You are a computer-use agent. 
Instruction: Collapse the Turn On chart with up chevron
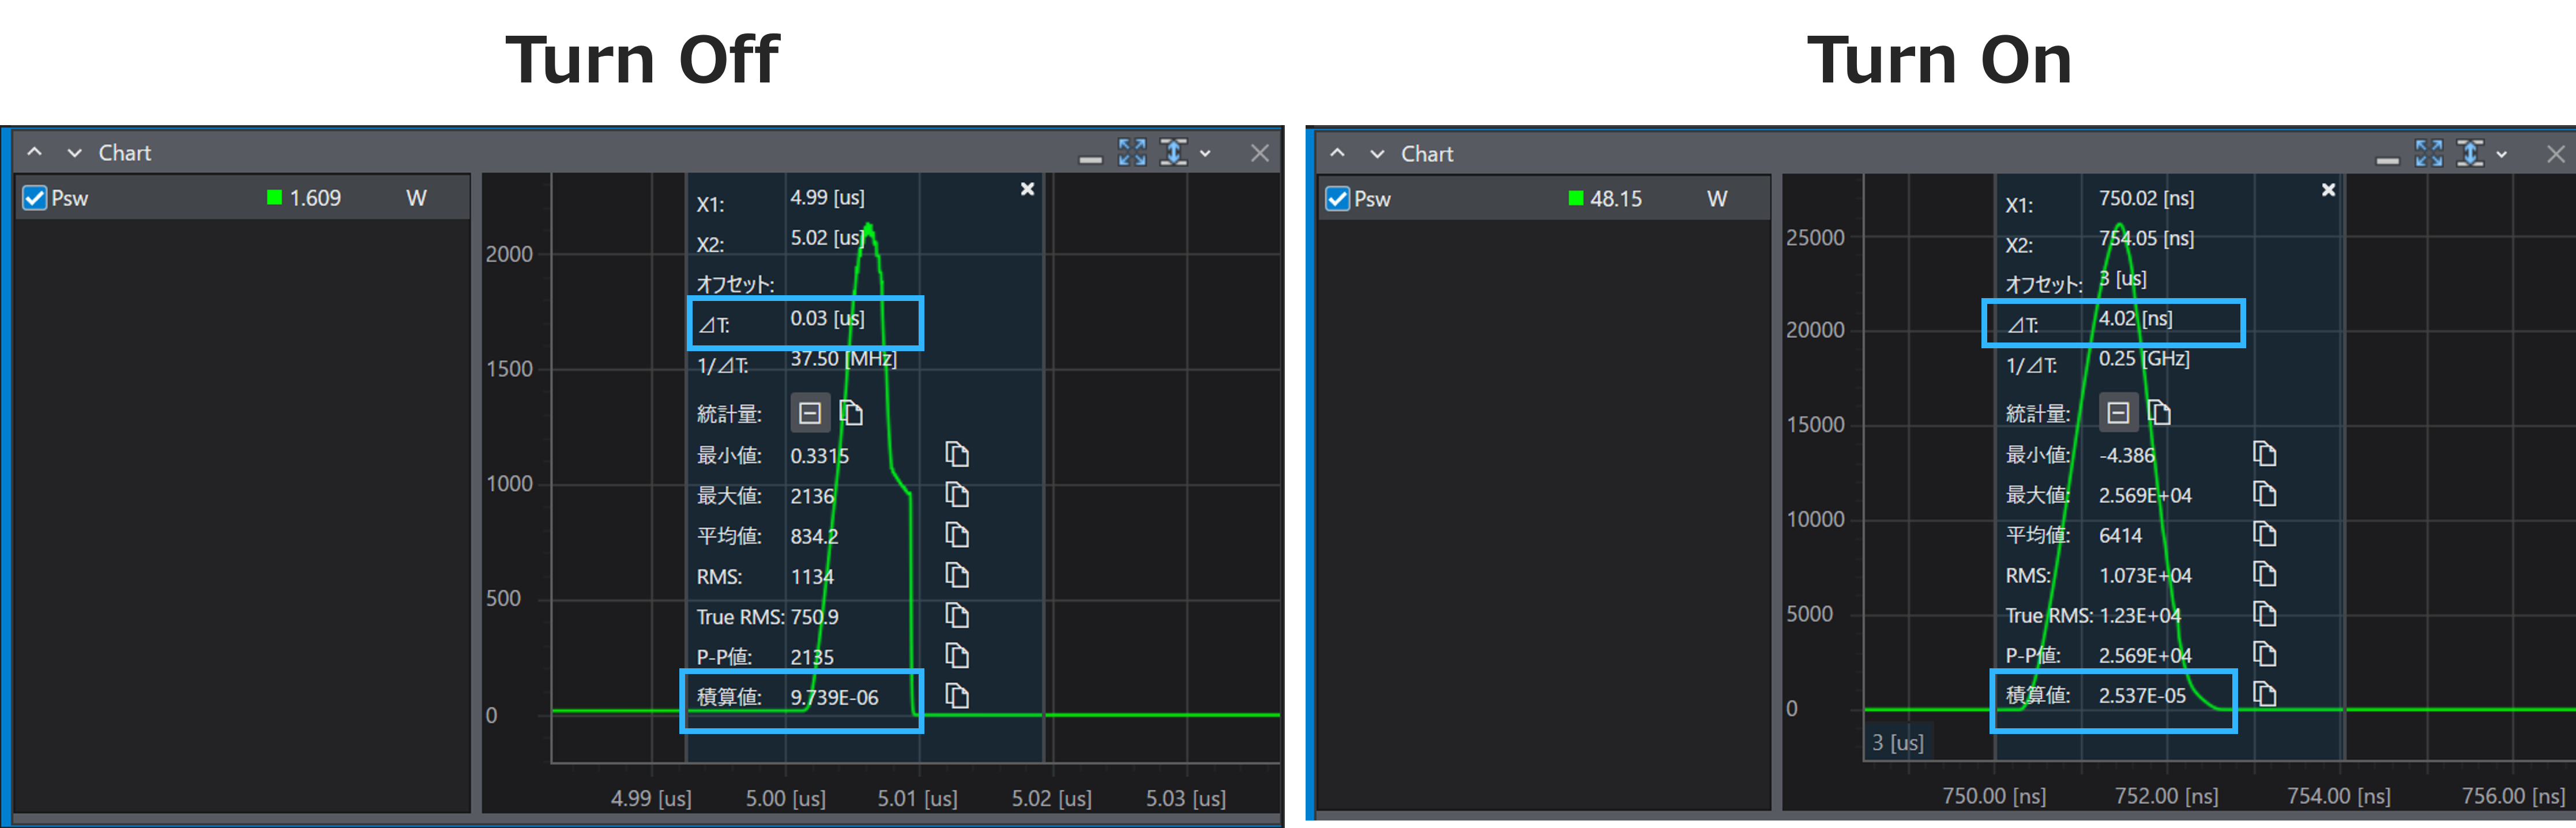coord(1338,153)
